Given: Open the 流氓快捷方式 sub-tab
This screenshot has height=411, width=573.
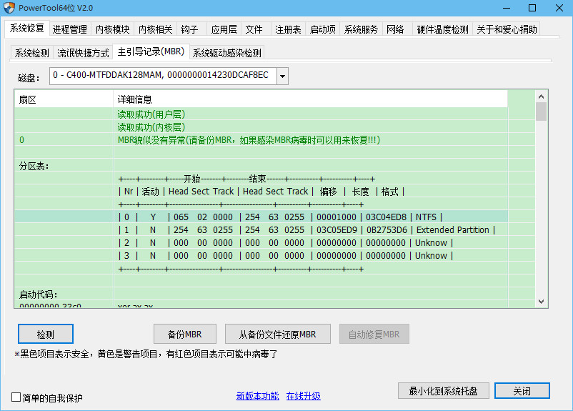Looking at the screenshot, I should (83, 53).
